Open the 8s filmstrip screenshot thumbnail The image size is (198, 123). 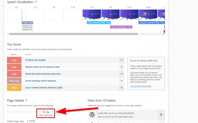(110, 14)
